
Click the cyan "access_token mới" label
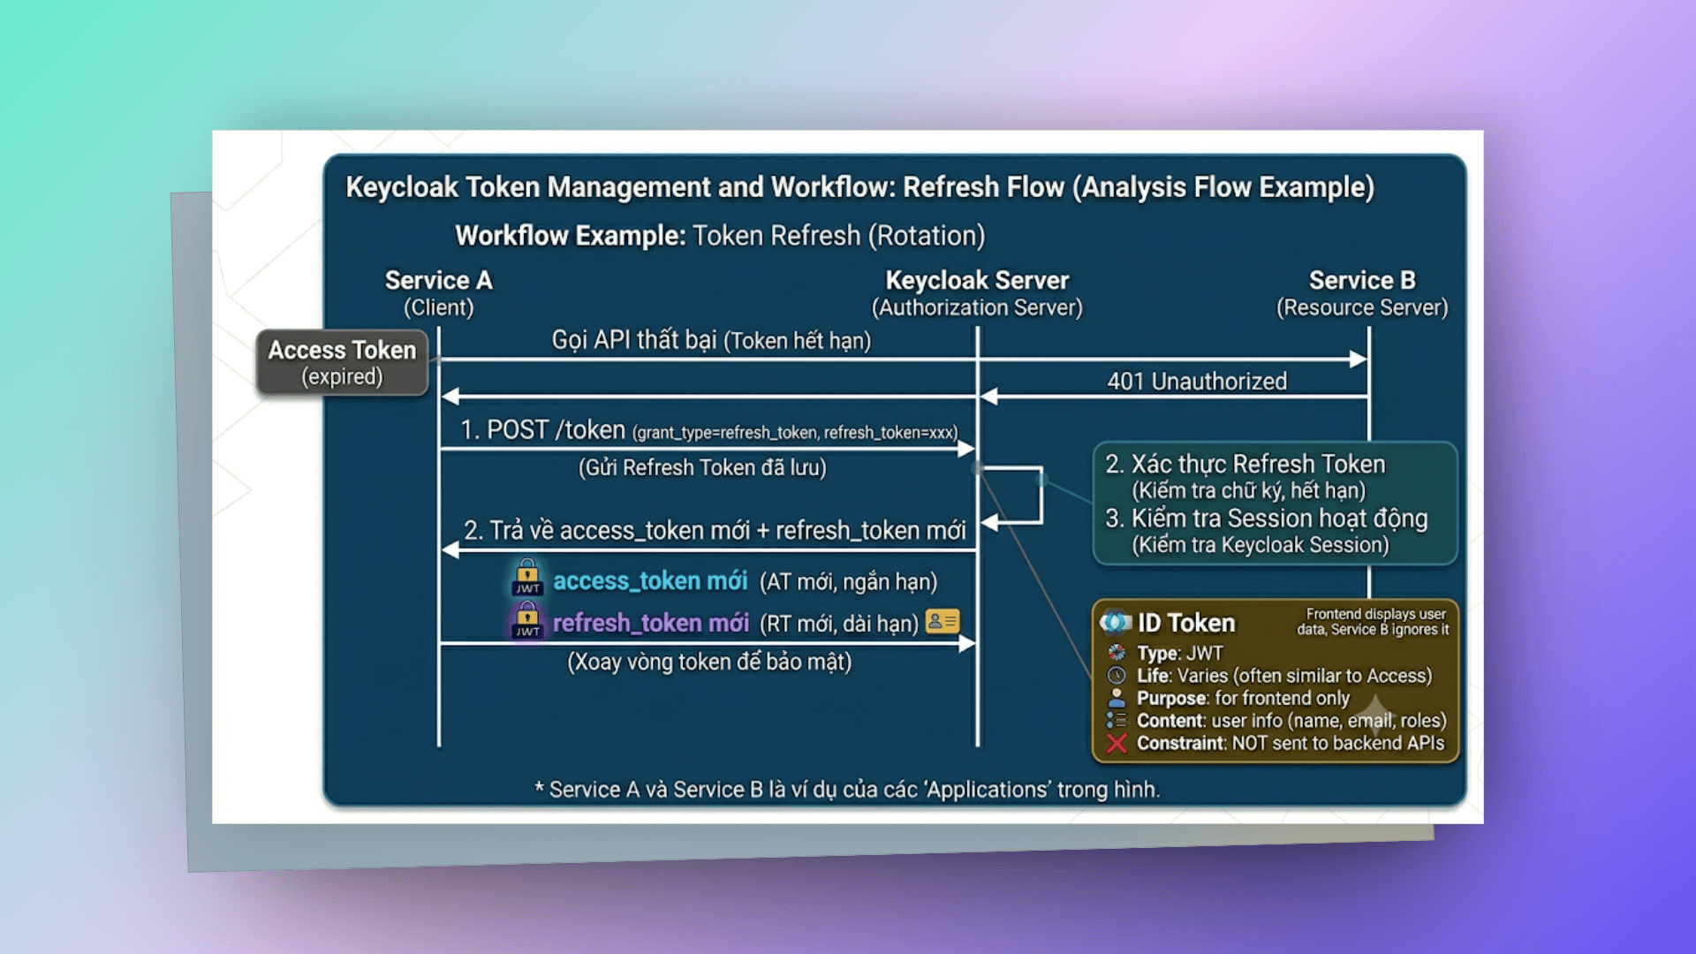650,581
